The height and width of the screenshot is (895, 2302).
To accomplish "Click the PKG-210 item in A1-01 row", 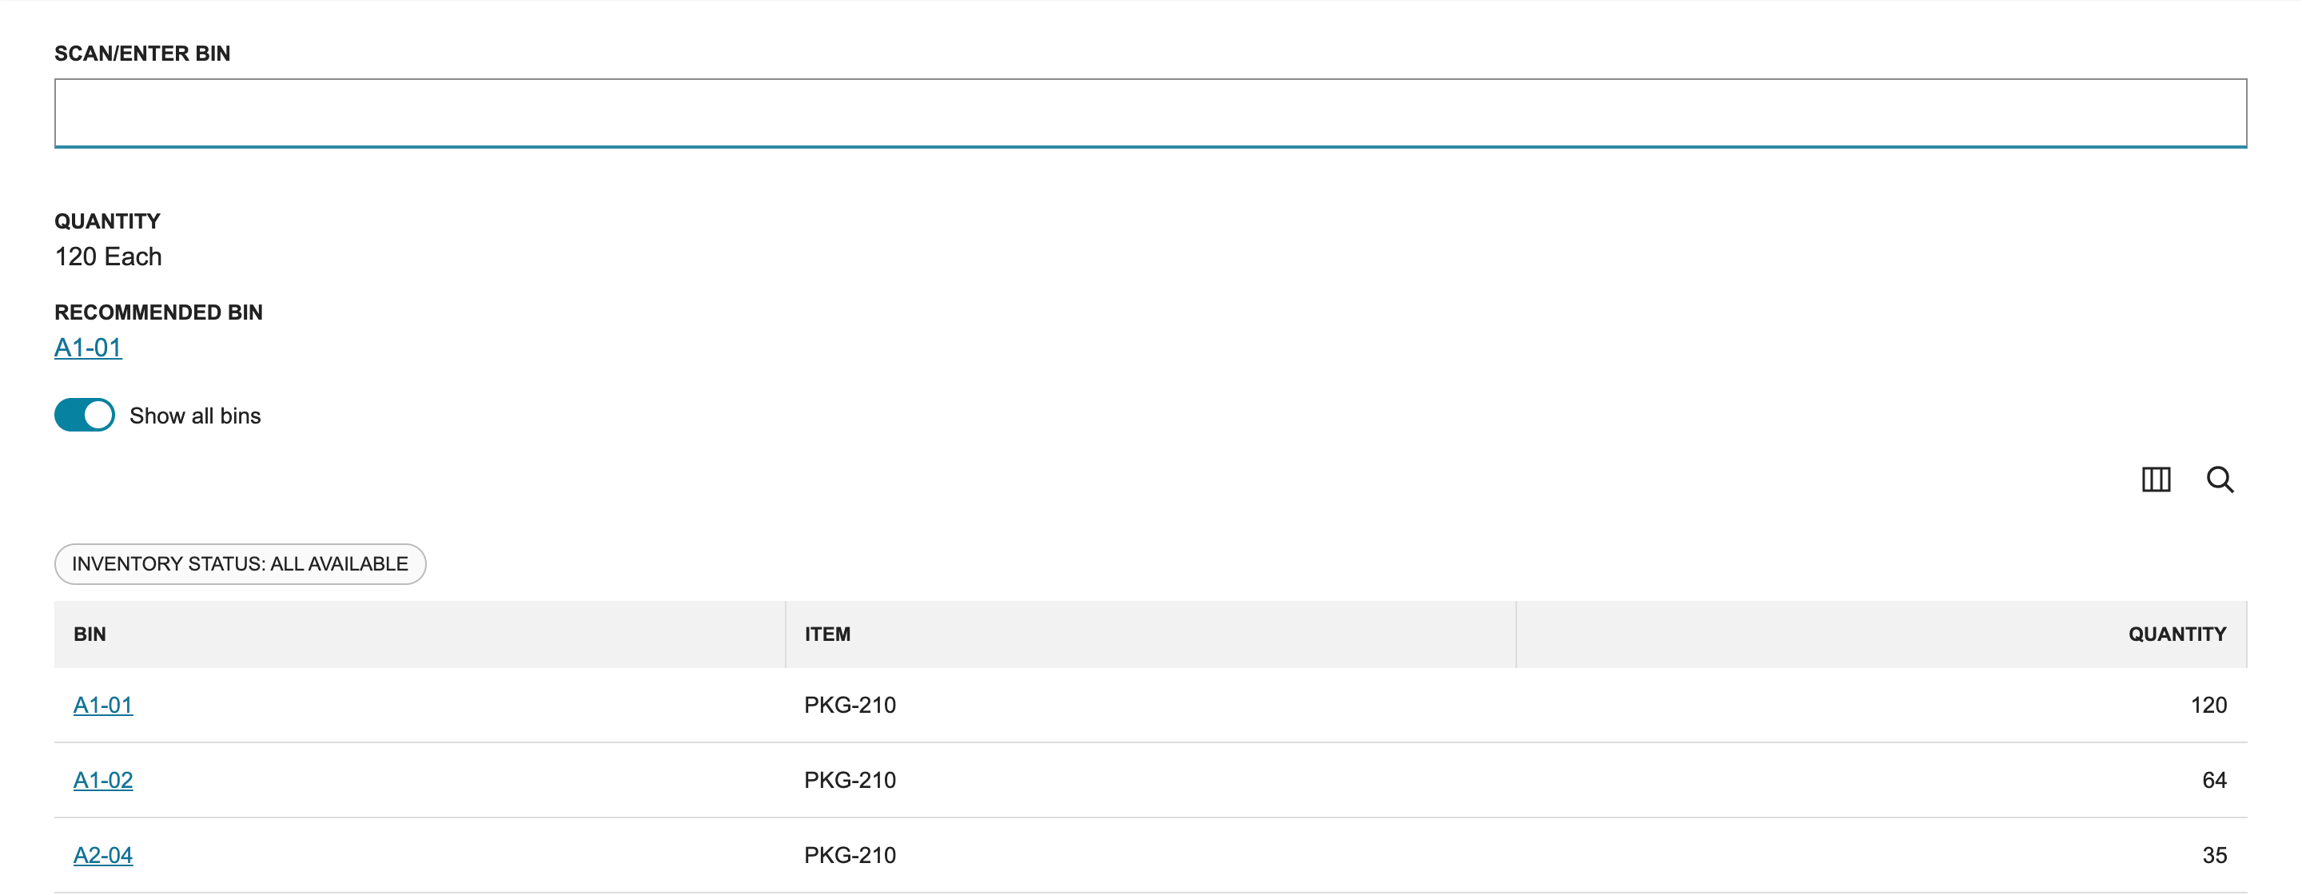I will [x=850, y=706].
